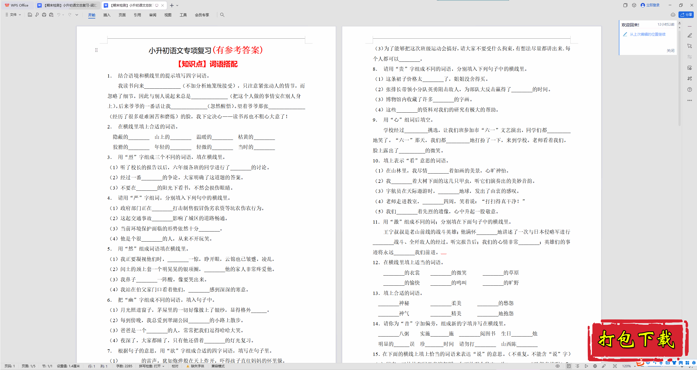
Task: Click the vertical scrollbar up arrow
Action: click(x=680, y=27)
